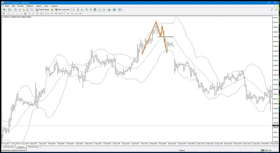Click the zoom out magnifier icon
280x153 pixels.
click(91, 10)
